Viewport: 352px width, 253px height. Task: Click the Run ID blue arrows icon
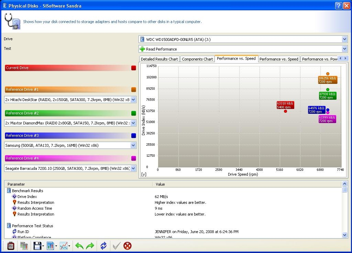point(14,231)
